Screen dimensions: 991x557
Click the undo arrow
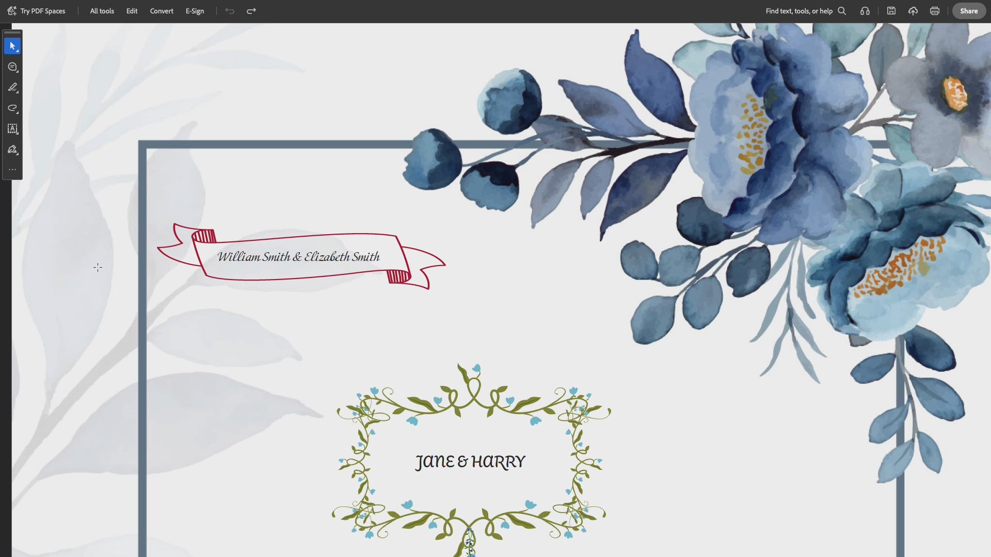230,11
